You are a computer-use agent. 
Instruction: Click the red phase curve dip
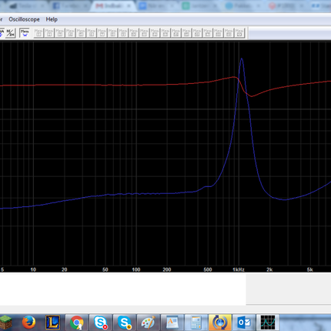(x=252, y=96)
